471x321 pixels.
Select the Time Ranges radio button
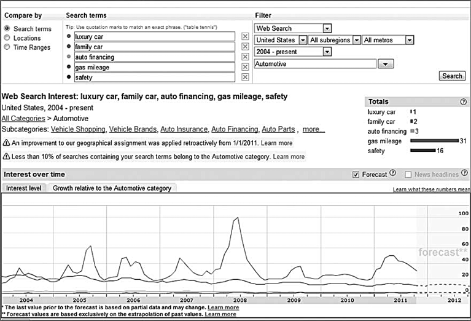7,47
